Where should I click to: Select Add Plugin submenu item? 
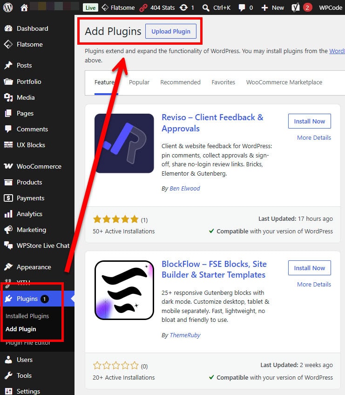click(21, 329)
